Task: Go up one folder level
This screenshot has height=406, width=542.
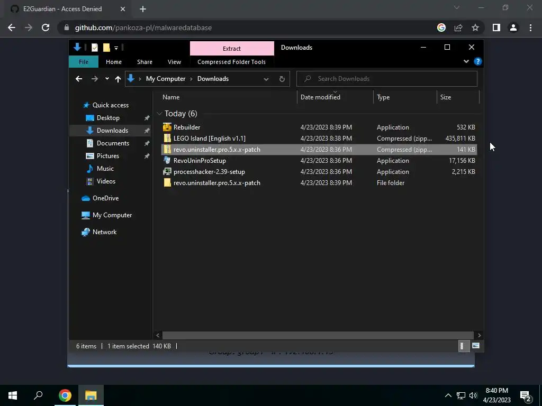Action: pos(118,79)
